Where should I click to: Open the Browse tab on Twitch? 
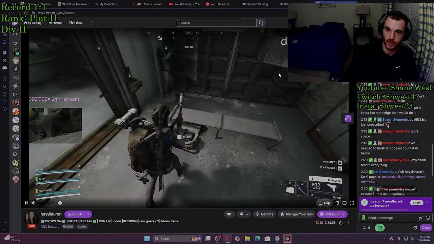coord(55,23)
